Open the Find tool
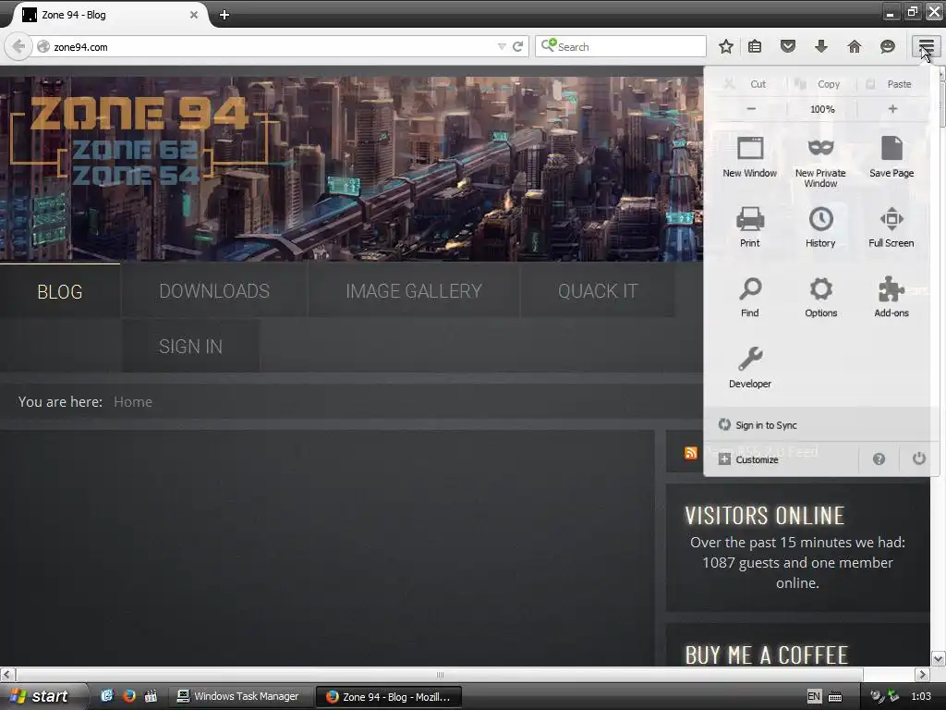 750,296
